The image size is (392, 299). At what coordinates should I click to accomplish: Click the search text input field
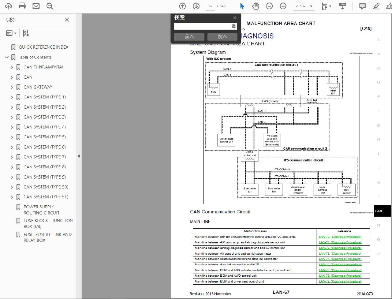point(202,26)
